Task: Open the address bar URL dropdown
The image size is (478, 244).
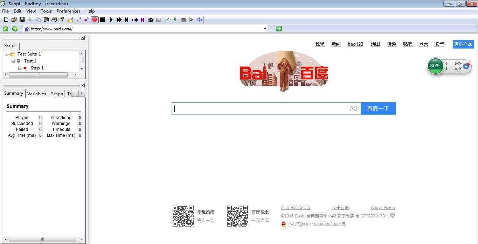Action: click(265, 29)
